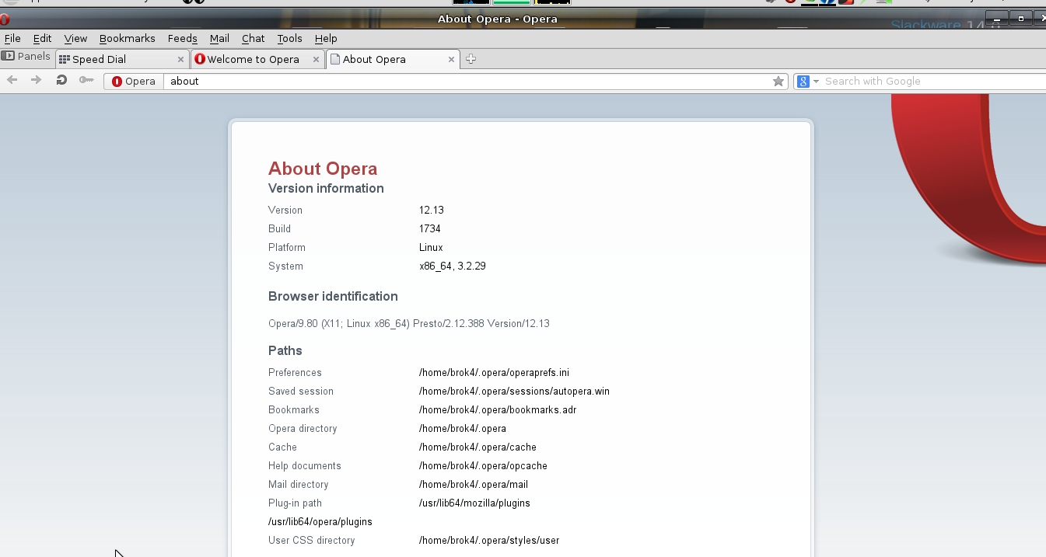
Task: Close the Welcome to Opera tab
Action: pyautogui.click(x=317, y=59)
